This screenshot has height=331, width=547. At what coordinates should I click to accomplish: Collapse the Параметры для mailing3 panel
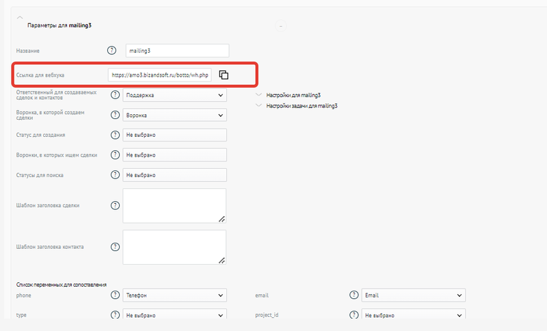click(x=20, y=16)
